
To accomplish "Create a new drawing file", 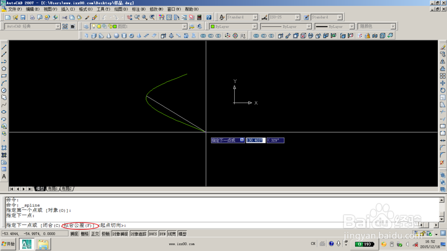I will click(x=8, y=17).
